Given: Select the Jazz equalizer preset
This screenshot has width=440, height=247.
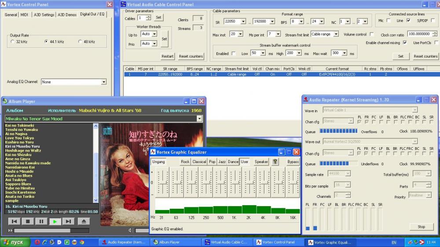Looking at the screenshot, I should [222, 162].
